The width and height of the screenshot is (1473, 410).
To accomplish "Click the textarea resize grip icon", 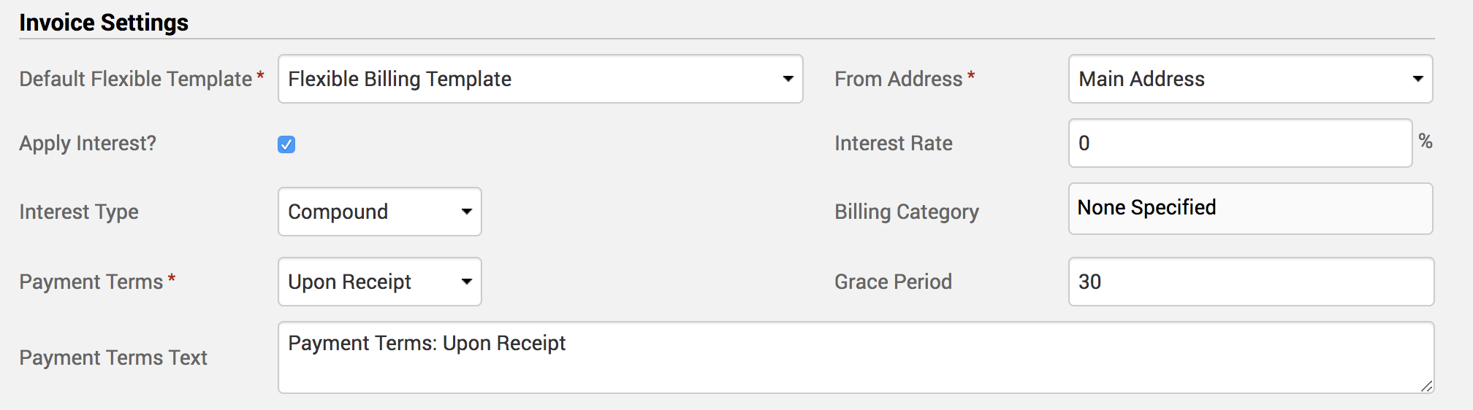I will (1426, 386).
